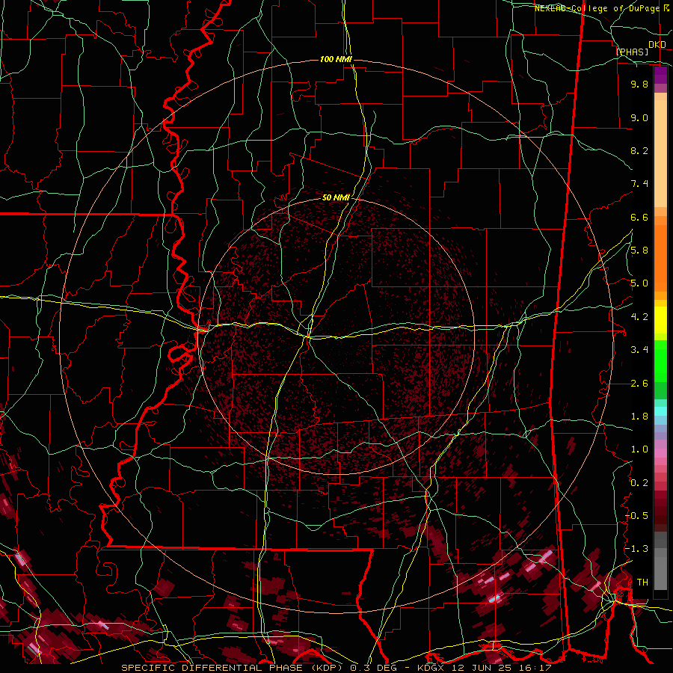This screenshot has width=673, height=673.
Task: Click the 8.2 scale value
Action: (x=639, y=150)
